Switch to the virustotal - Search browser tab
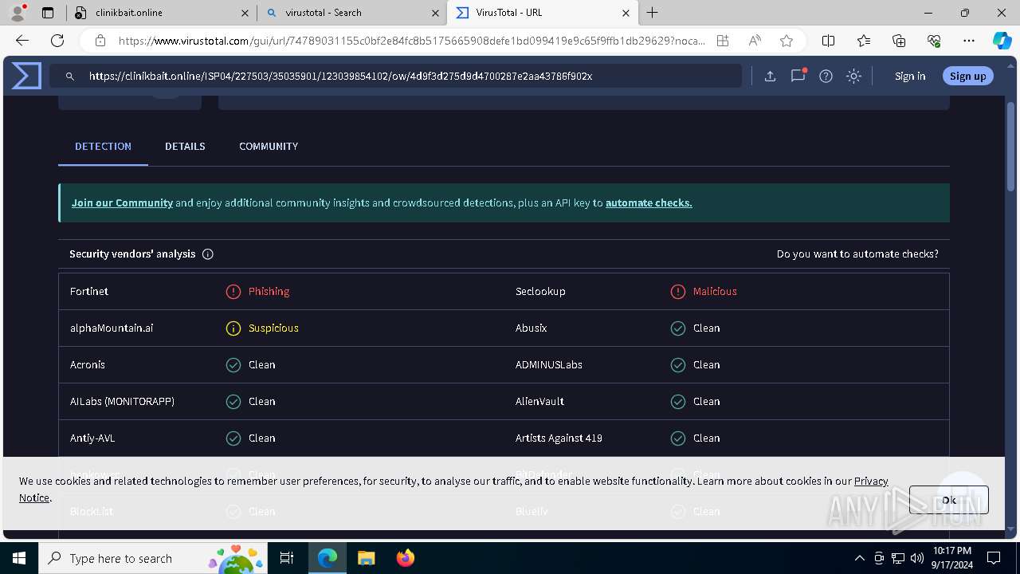 [x=351, y=13]
